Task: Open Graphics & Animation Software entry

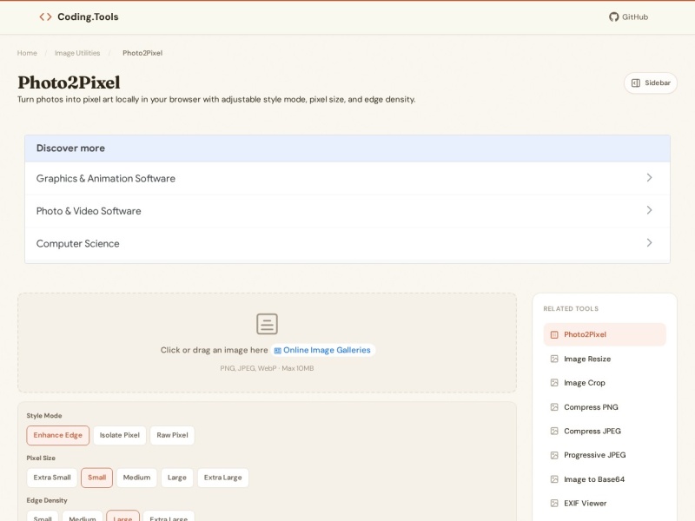Action: pyautogui.click(x=347, y=178)
